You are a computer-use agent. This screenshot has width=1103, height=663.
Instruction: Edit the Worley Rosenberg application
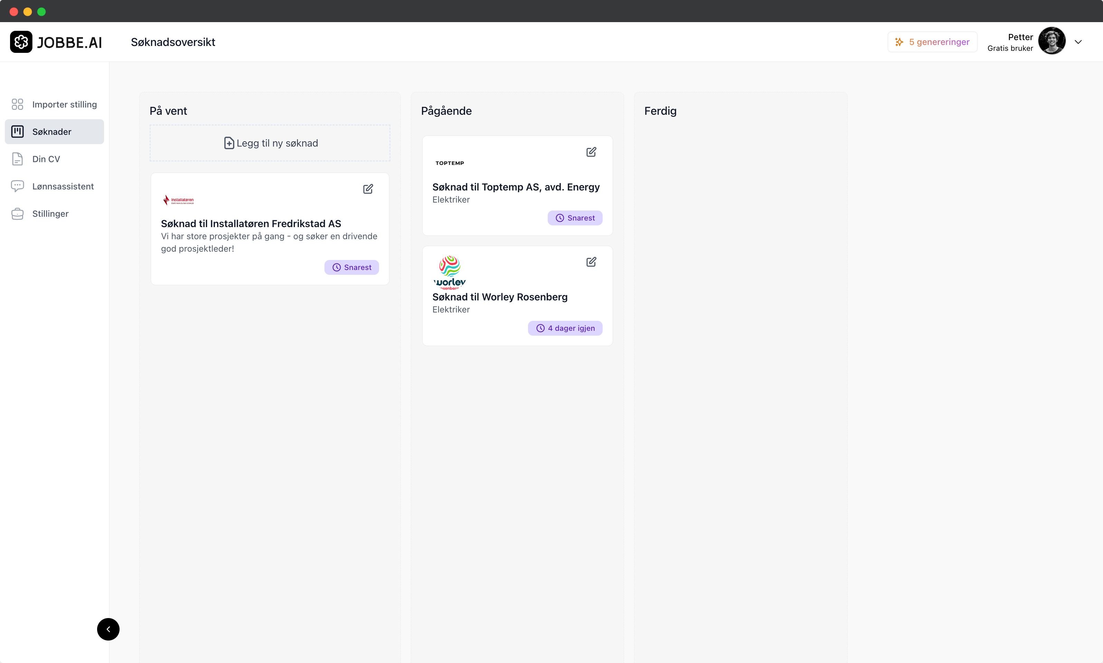[x=591, y=262]
